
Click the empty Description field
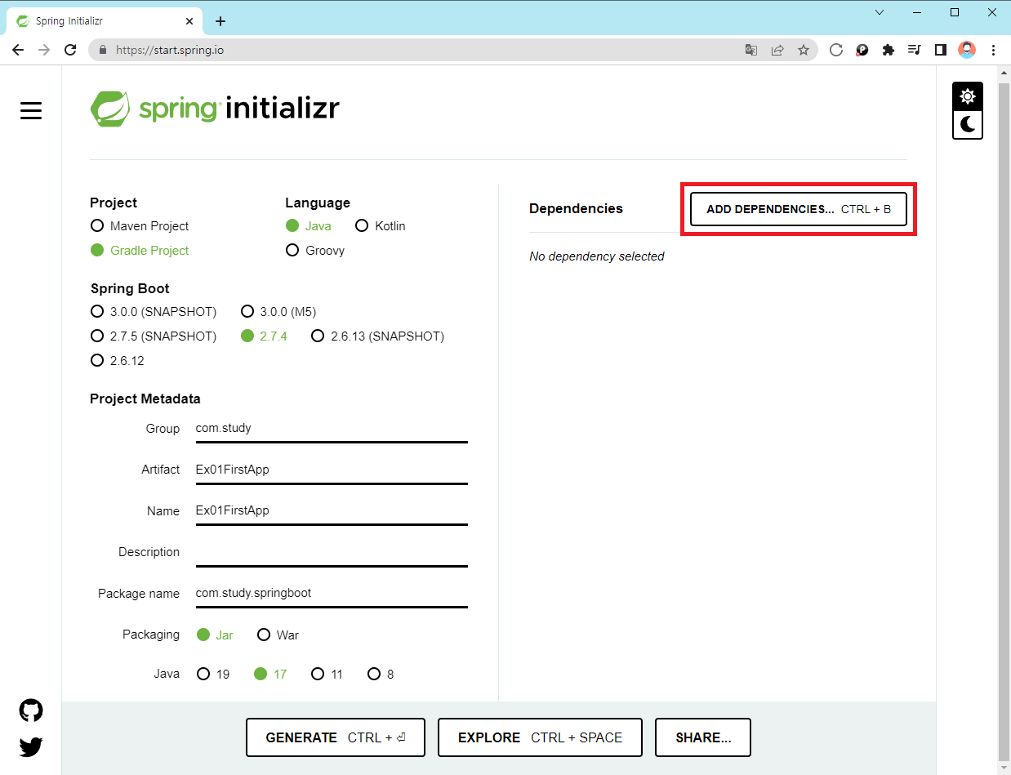coord(332,552)
